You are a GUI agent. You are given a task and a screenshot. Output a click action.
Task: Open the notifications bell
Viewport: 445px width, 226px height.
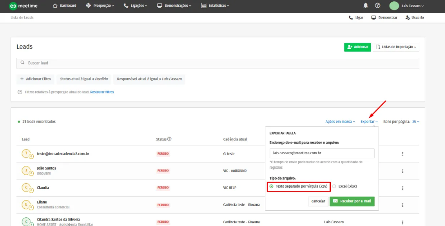[x=366, y=5]
